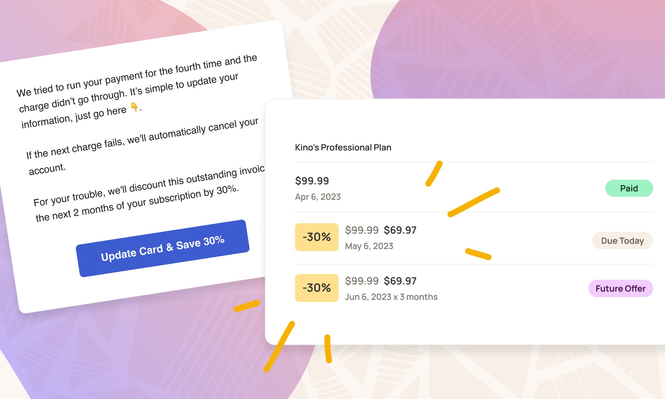Expand the Kino's Professional Plan section
This screenshot has width=665, height=399.
tap(343, 147)
